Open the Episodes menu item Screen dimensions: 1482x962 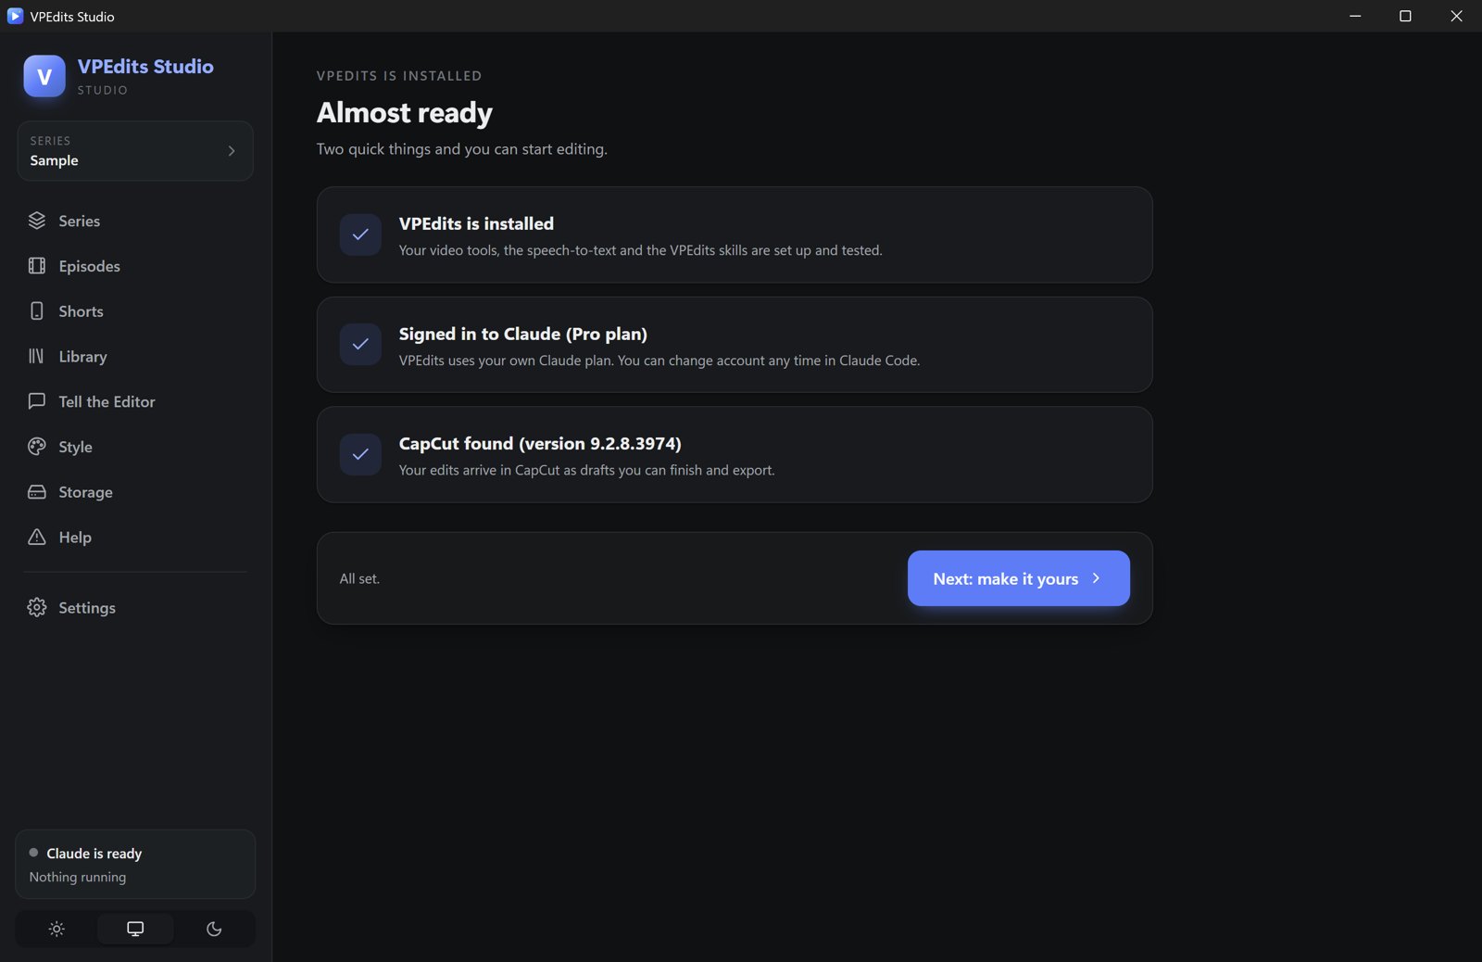(135, 266)
